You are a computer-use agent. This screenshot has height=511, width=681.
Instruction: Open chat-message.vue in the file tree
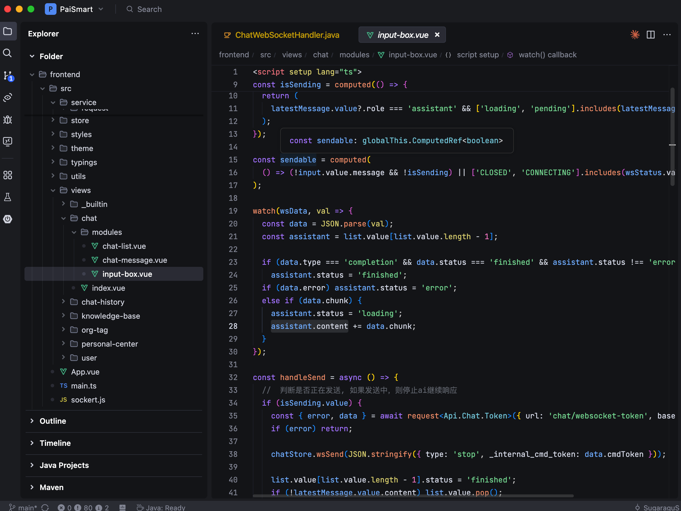click(x=135, y=260)
